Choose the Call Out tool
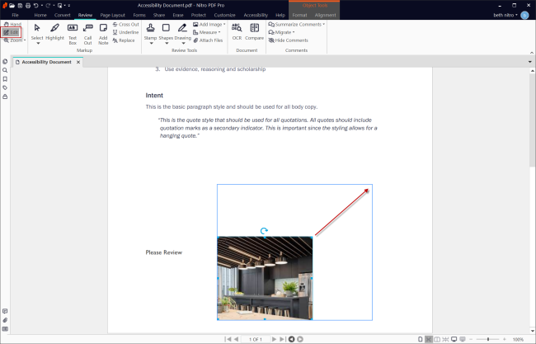Image resolution: width=536 pixels, height=344 pixels. (x=87, y=32)
